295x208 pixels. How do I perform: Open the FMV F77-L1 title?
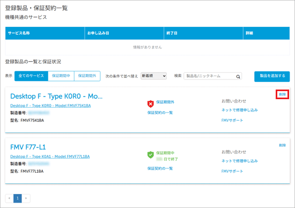coord(28,147)
